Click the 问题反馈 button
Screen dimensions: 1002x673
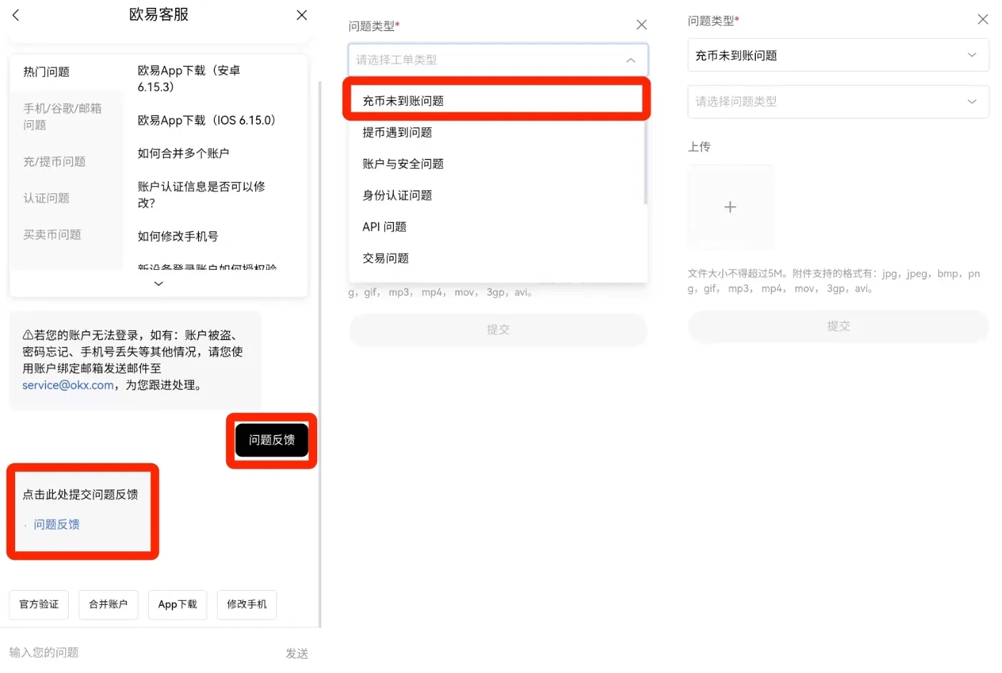point(271,440)
